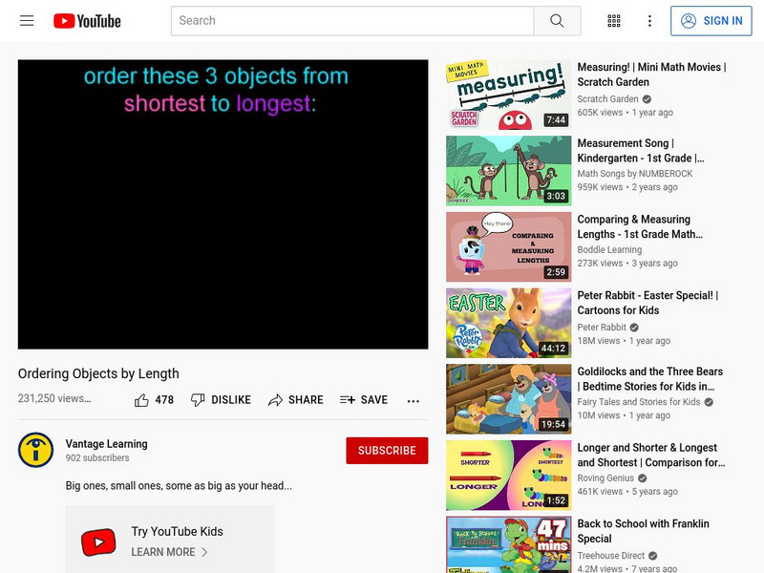Go to YouTube home via logo
764x573 pixels.
pyautogui.click(x=87, y=21)
